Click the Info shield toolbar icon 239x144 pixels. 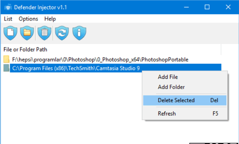tap(79, 33)
